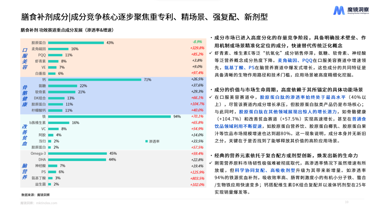Screen dimensions: 377x212
Task: Select the slide title 膳食补剂成分
Action: [45, 17]
